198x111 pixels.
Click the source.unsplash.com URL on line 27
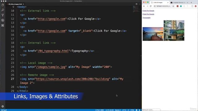pyautogui.click(x=72, y=79)
